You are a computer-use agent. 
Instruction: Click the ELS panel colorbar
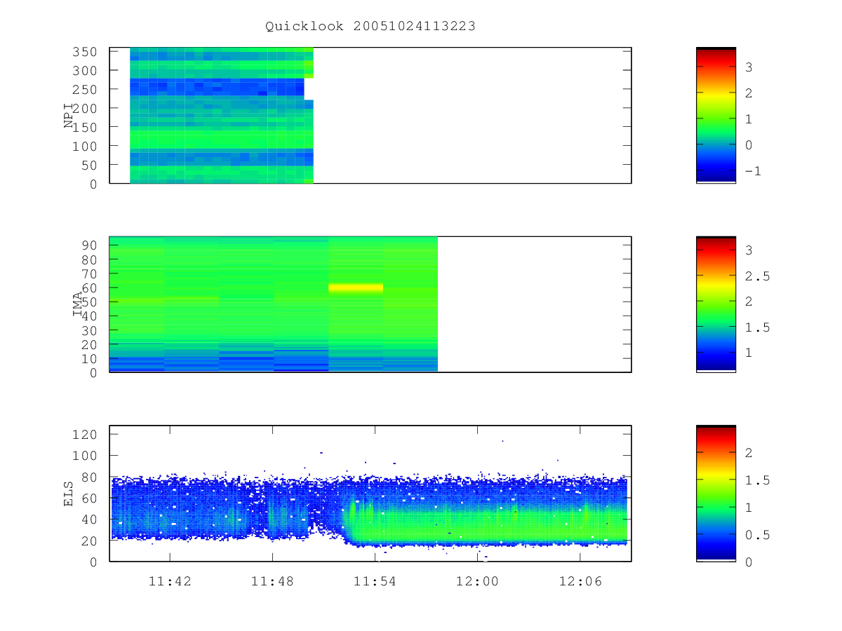point(716,493)
